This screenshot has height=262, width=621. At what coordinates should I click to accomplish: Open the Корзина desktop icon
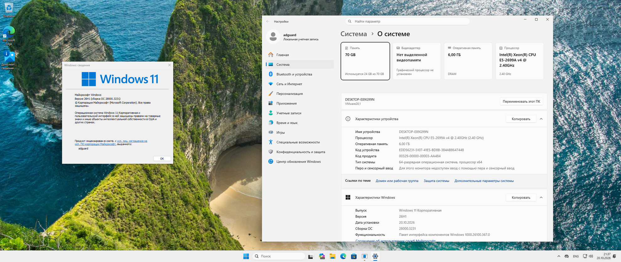pos(9,10)
